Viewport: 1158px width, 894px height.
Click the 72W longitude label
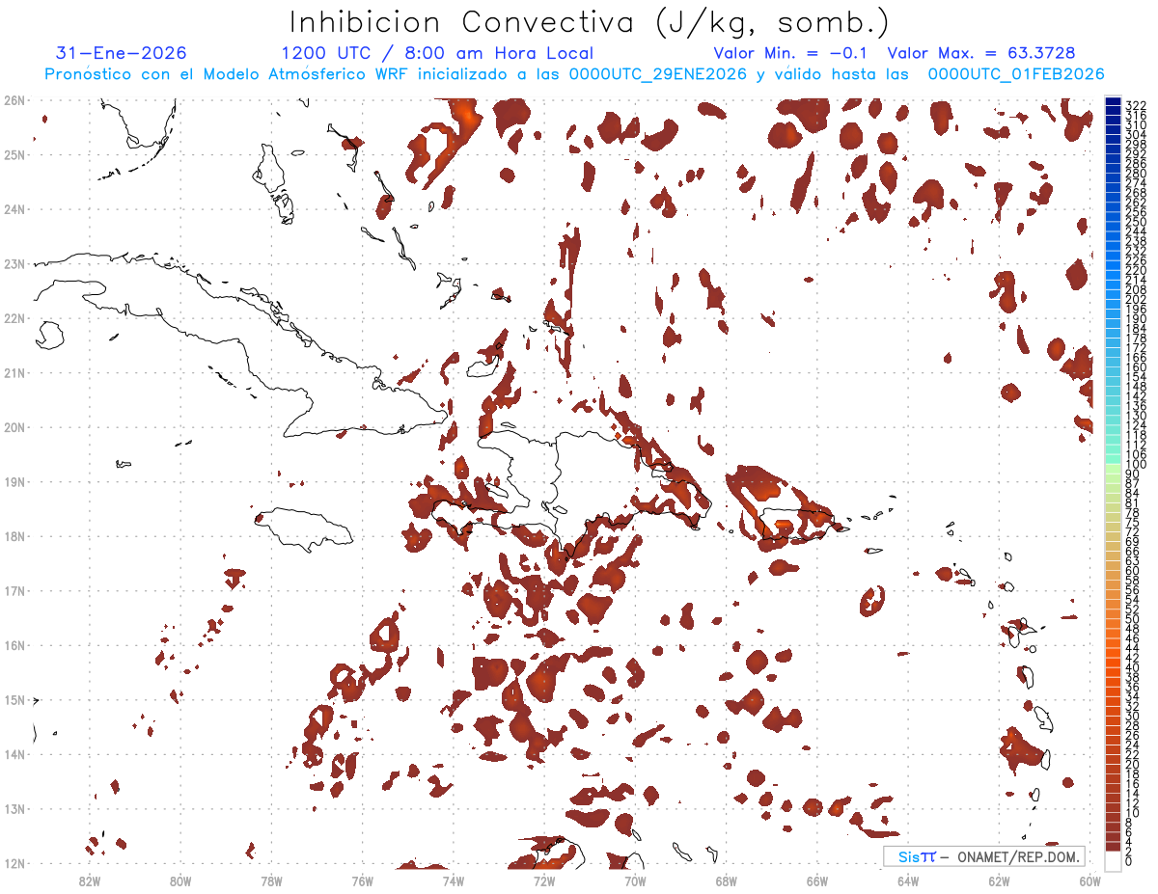(x=544, y=880)
